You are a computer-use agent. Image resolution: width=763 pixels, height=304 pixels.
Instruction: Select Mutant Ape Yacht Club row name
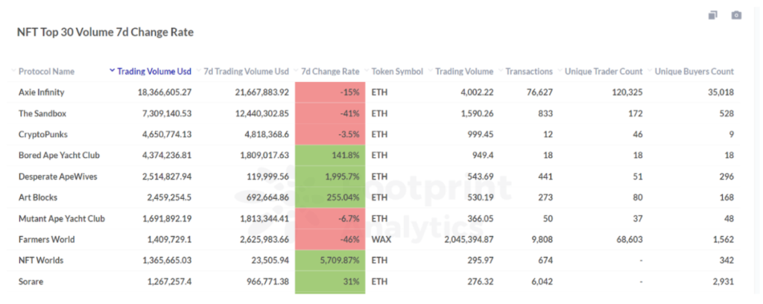coord(62,218)
